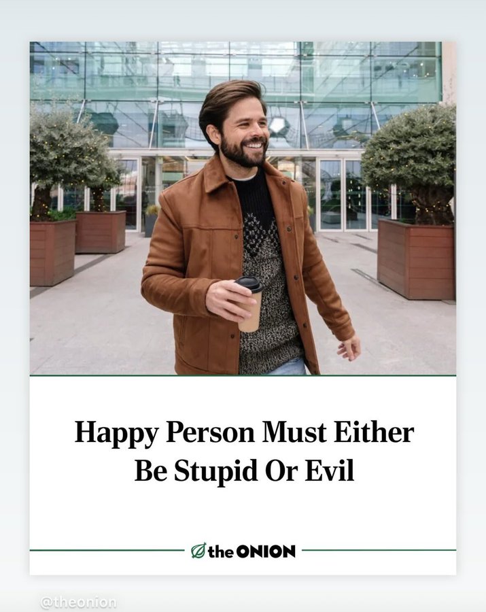Click the leftmost wooden planter box

52,252
